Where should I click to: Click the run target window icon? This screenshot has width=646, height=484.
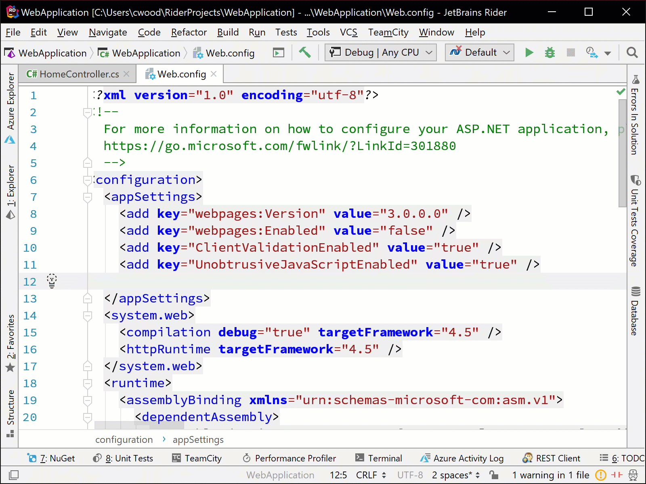pyautogui.click(x=279, y=53)
